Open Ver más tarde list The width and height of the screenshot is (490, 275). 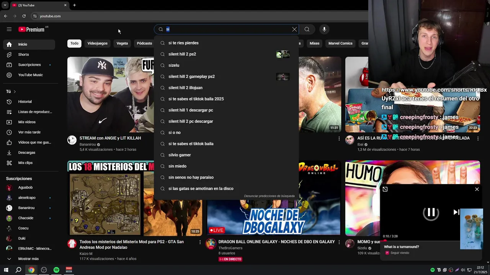point(29,132)
